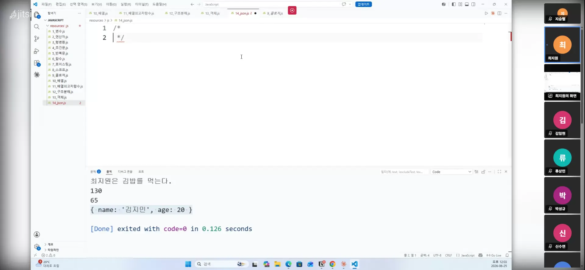585x270 pixels.
Task: Open editor more actions ellipsis
Action: [506, 13]
